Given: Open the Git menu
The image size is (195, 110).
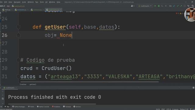Looking at the screenshot, I should tap(46, 2).
